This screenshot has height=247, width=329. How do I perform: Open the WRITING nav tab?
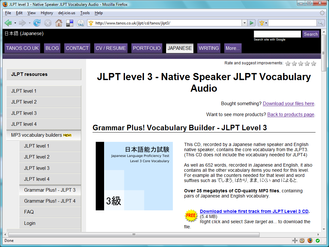[209, 48]
